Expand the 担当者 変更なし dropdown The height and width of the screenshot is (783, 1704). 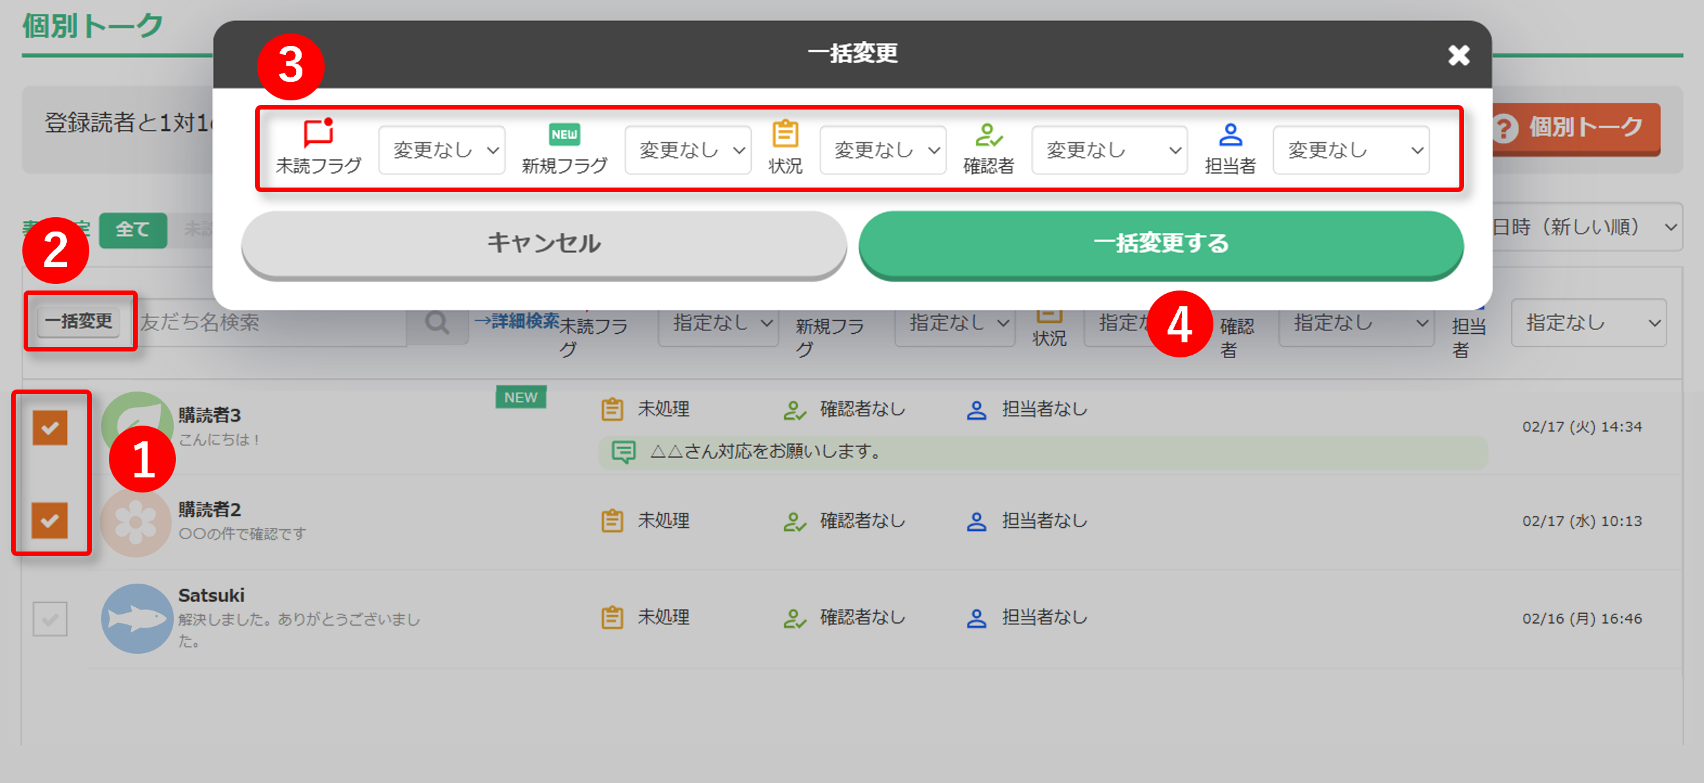pyautogui.click(x=1350, y=150)
